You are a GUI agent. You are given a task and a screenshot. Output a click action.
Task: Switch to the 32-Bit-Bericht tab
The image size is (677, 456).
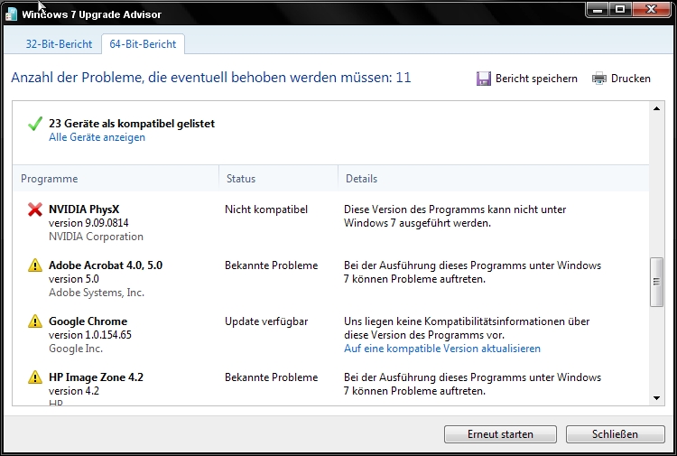coord(60,44)
